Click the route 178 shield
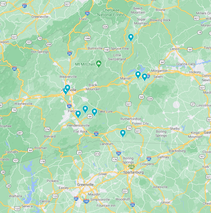The height and width of the screenshot is (213, 211). (42, 162)
